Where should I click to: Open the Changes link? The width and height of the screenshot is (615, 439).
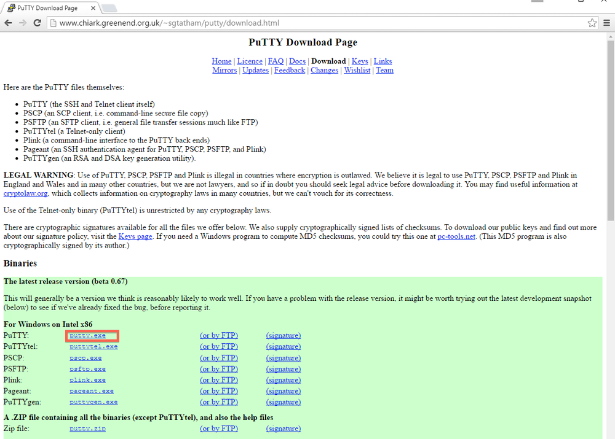click(324, 70)
